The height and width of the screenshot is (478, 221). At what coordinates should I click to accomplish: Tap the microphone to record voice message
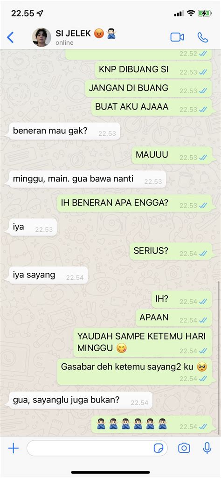coord(207,448)
